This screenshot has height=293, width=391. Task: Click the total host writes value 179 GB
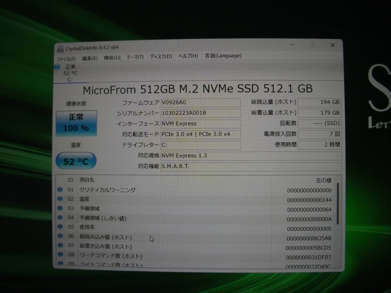(319, 113)
